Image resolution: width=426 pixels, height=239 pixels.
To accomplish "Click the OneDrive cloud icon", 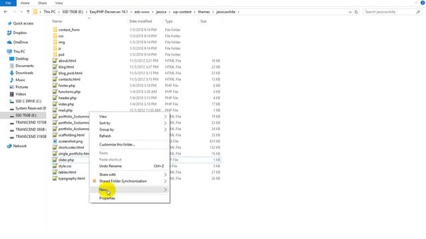I will coord(9,42).
